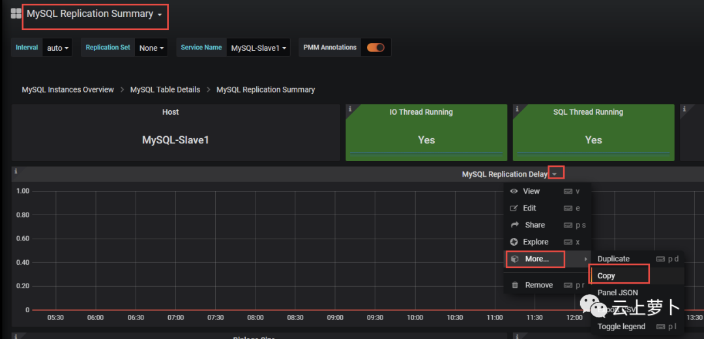Click the 0.60 y-axis label

(x=23, y=239)
